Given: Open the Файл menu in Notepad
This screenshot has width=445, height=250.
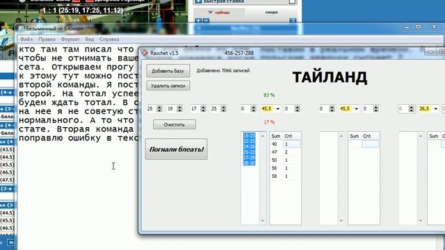Looking at the screenshot, I should pos(26,40).
